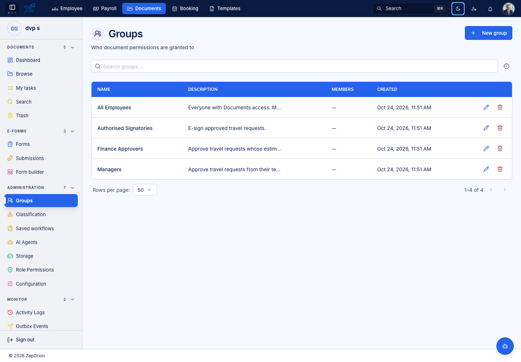Open the user settings icon
Image resolution: width=521 pixels, height=362 pixels.
[x=474, y=9]
